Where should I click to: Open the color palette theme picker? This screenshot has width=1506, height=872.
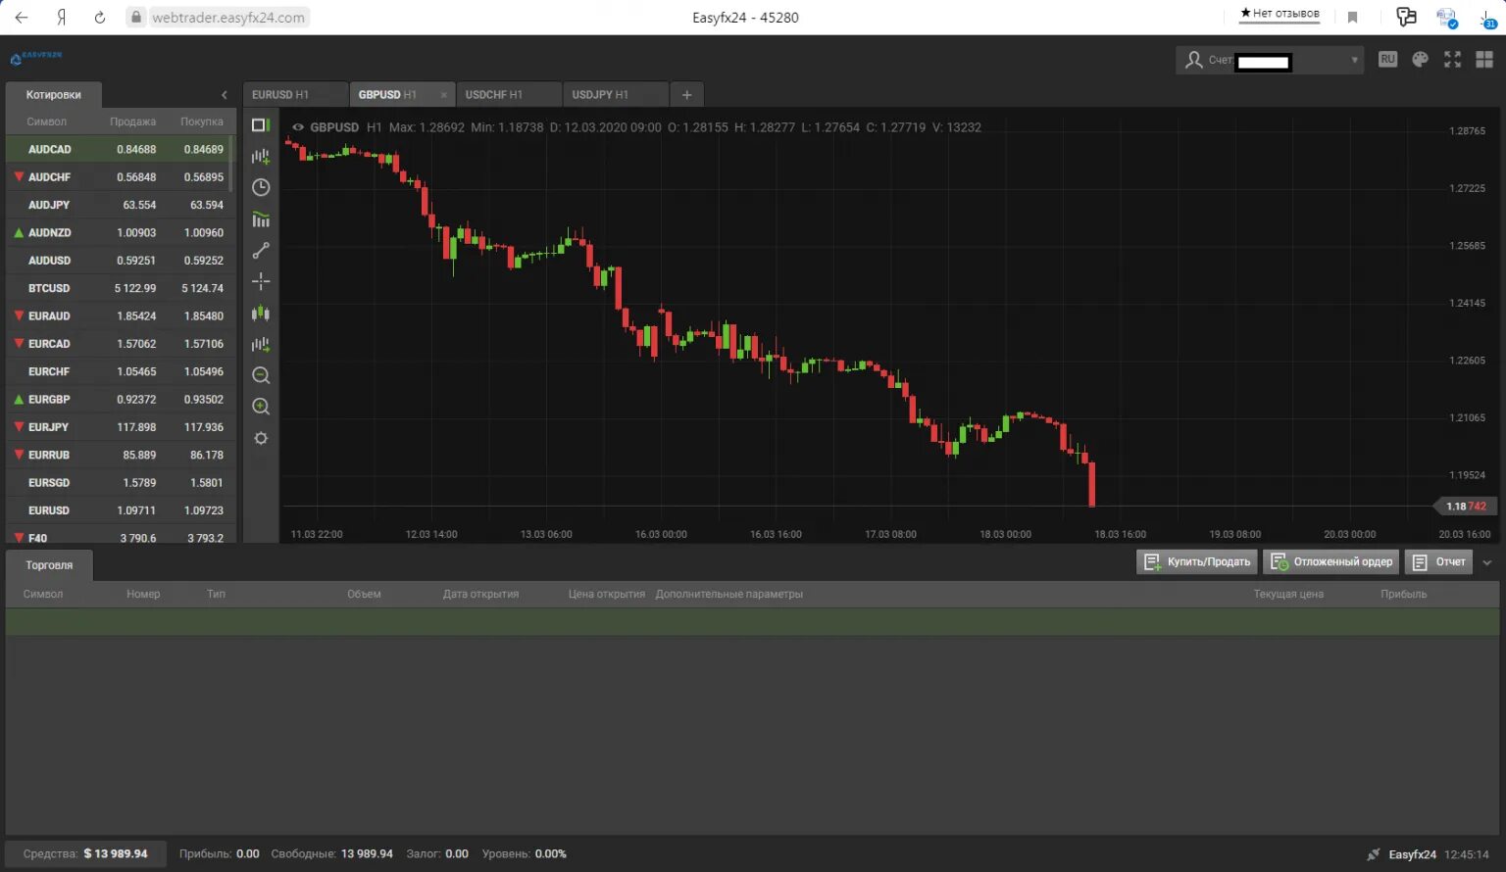click(x=1420, y=59)
